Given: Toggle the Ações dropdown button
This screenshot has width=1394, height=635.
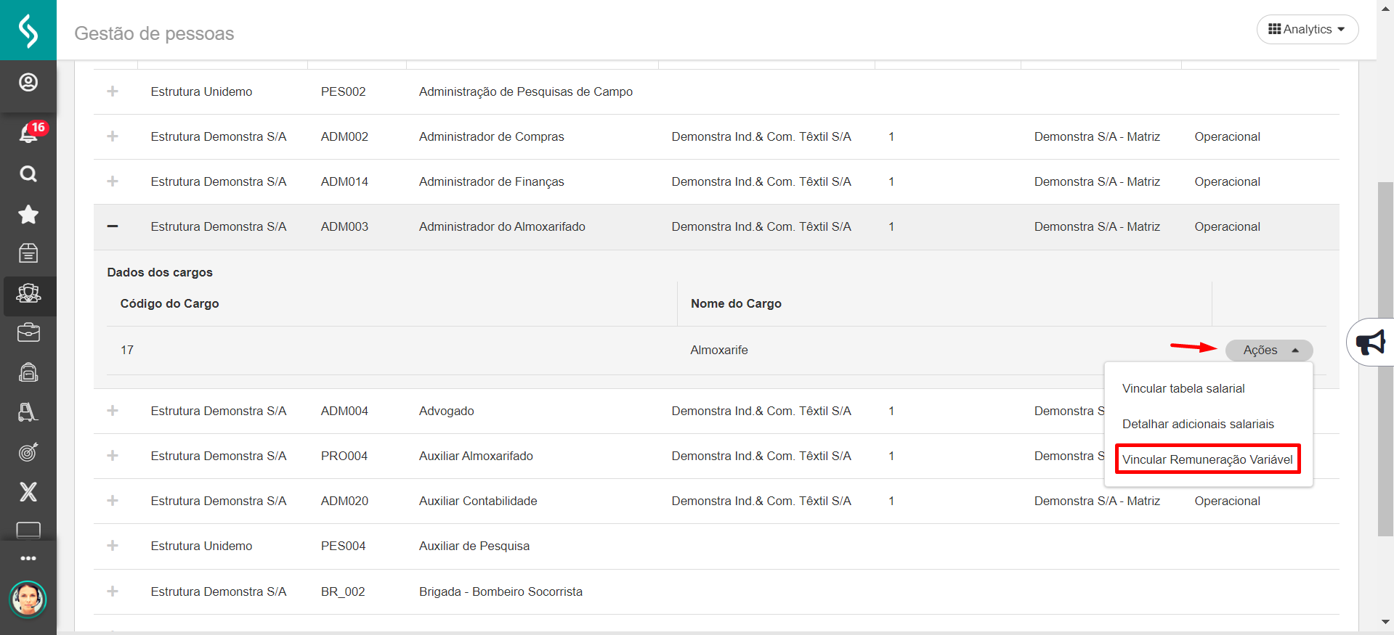Looking at the screenshot, I should point(1268,351).
